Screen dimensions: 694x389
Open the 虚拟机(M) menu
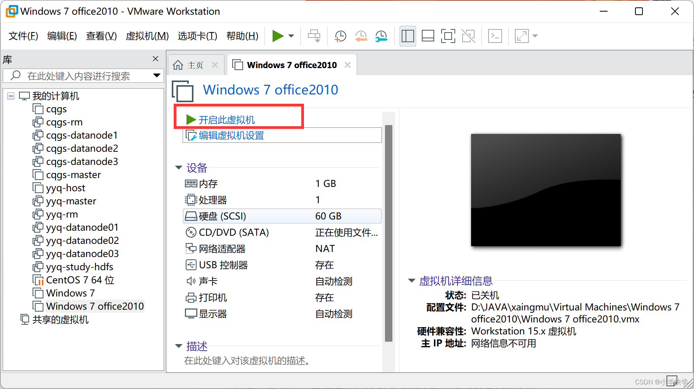click(x=147, y=36)
